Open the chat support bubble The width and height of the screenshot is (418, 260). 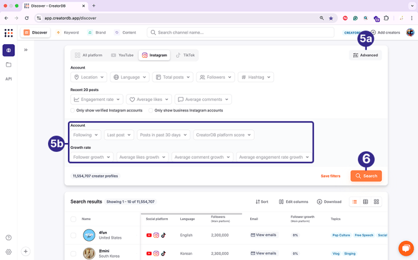(406, 248)
